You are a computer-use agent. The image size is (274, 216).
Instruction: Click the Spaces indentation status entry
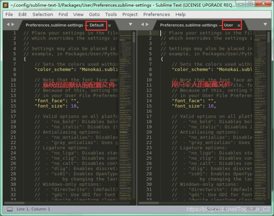pos(216,209)
